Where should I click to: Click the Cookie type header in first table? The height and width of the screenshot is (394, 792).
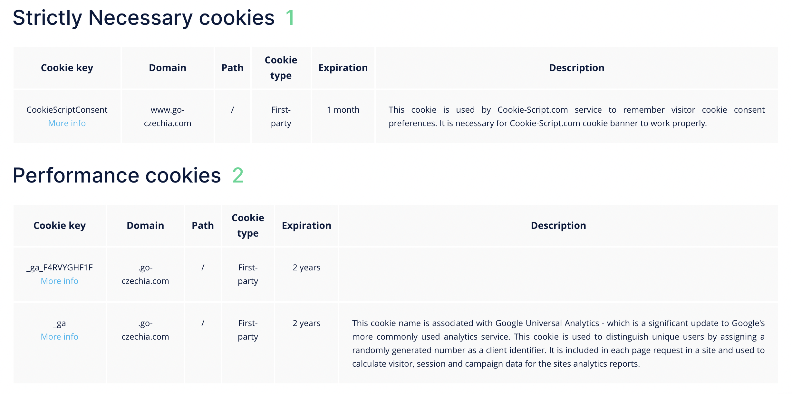(281, 68)
